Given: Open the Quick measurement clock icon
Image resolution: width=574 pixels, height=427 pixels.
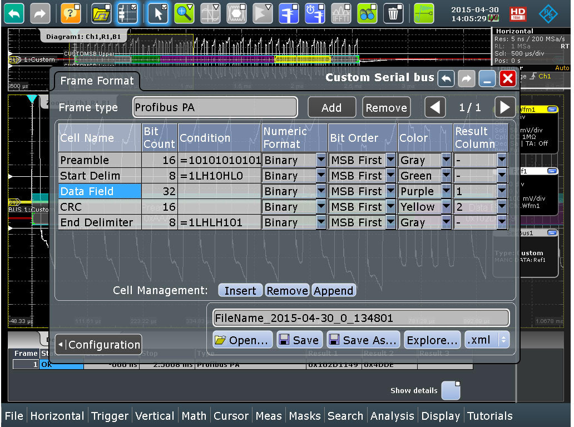Looking at the screenshot, I should [x=315, y=13].
